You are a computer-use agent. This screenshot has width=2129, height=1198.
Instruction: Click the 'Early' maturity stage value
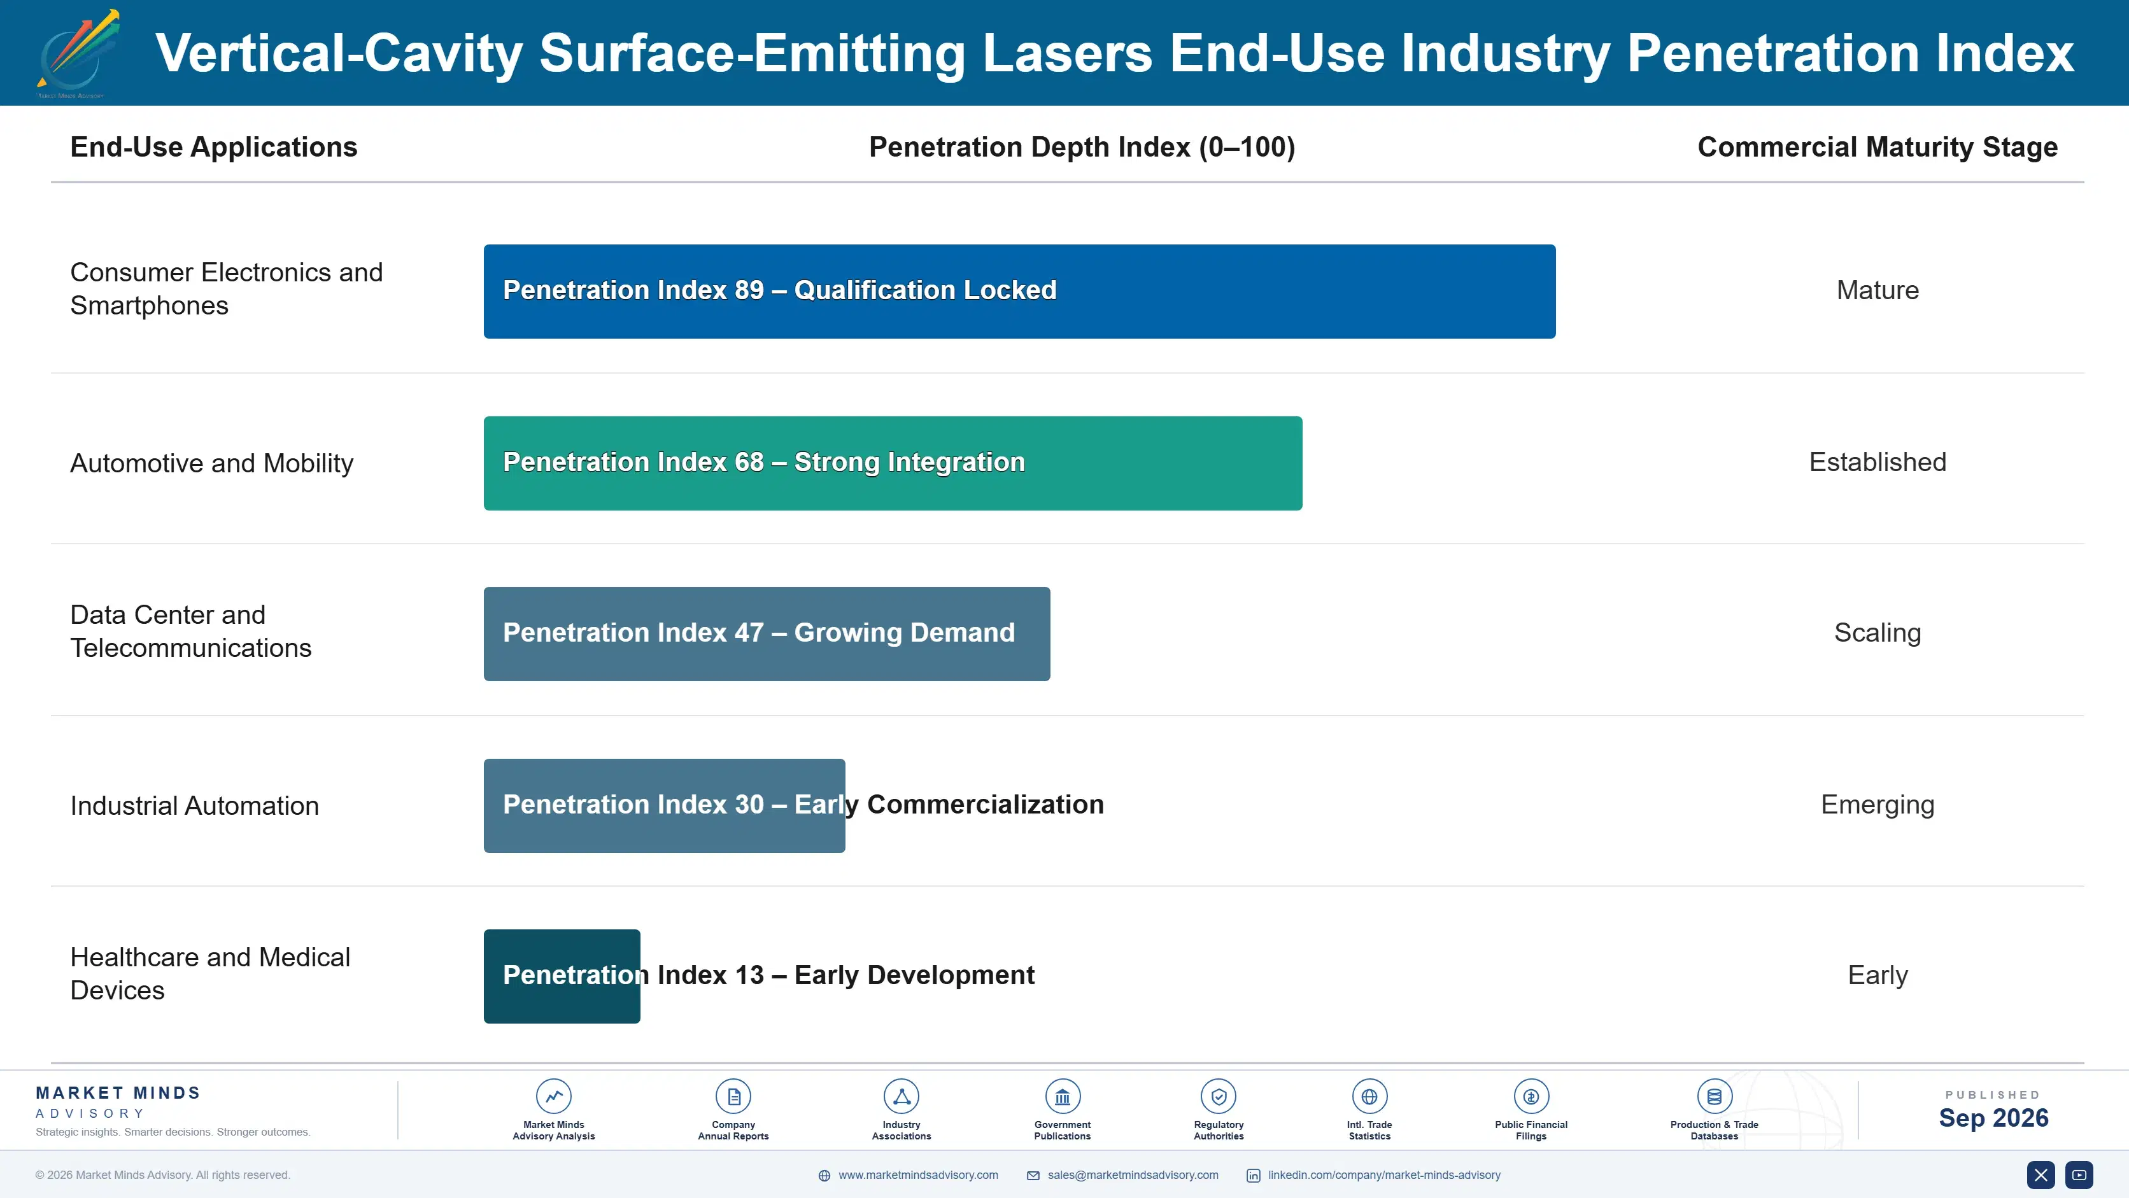point(1877,975)
